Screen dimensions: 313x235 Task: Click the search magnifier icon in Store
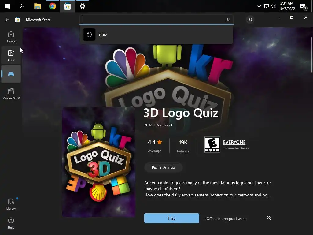click(228, 19)
